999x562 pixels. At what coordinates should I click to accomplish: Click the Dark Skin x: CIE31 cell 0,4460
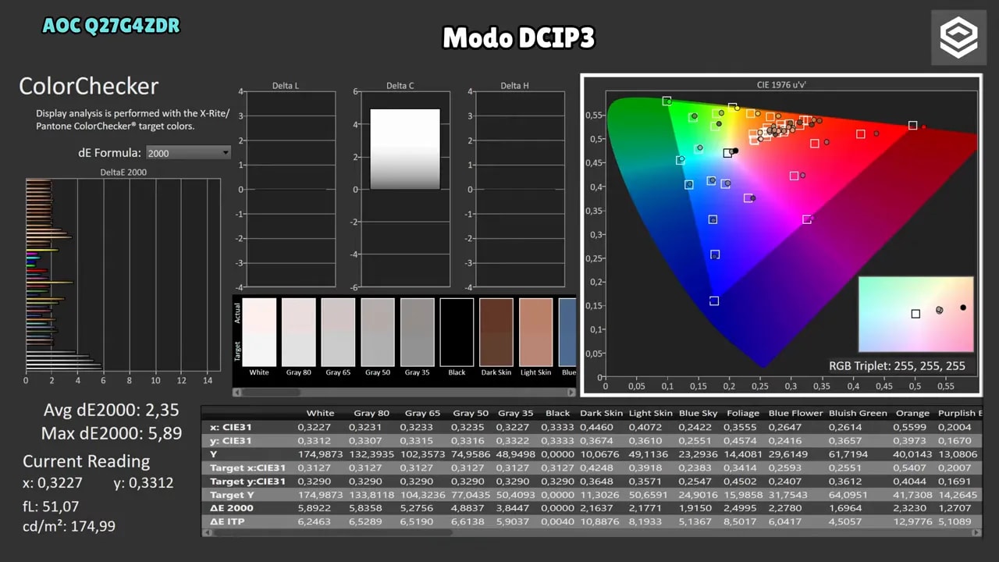(x=597, y=427)
